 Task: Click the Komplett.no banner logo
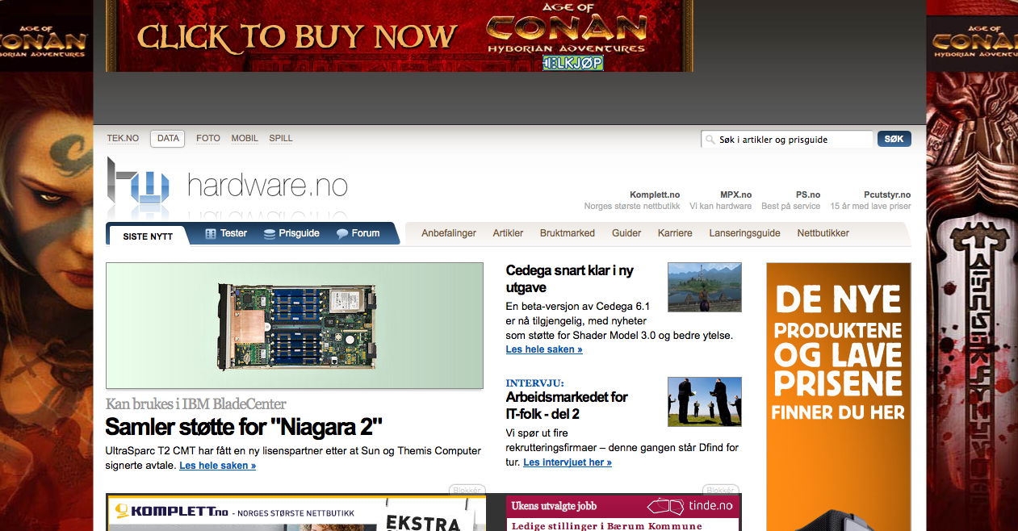pyautogui.click(x=171, y=511)
